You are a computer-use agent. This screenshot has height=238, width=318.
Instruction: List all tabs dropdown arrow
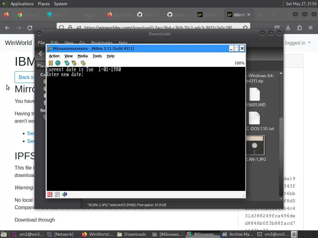[x=273, y=15]
